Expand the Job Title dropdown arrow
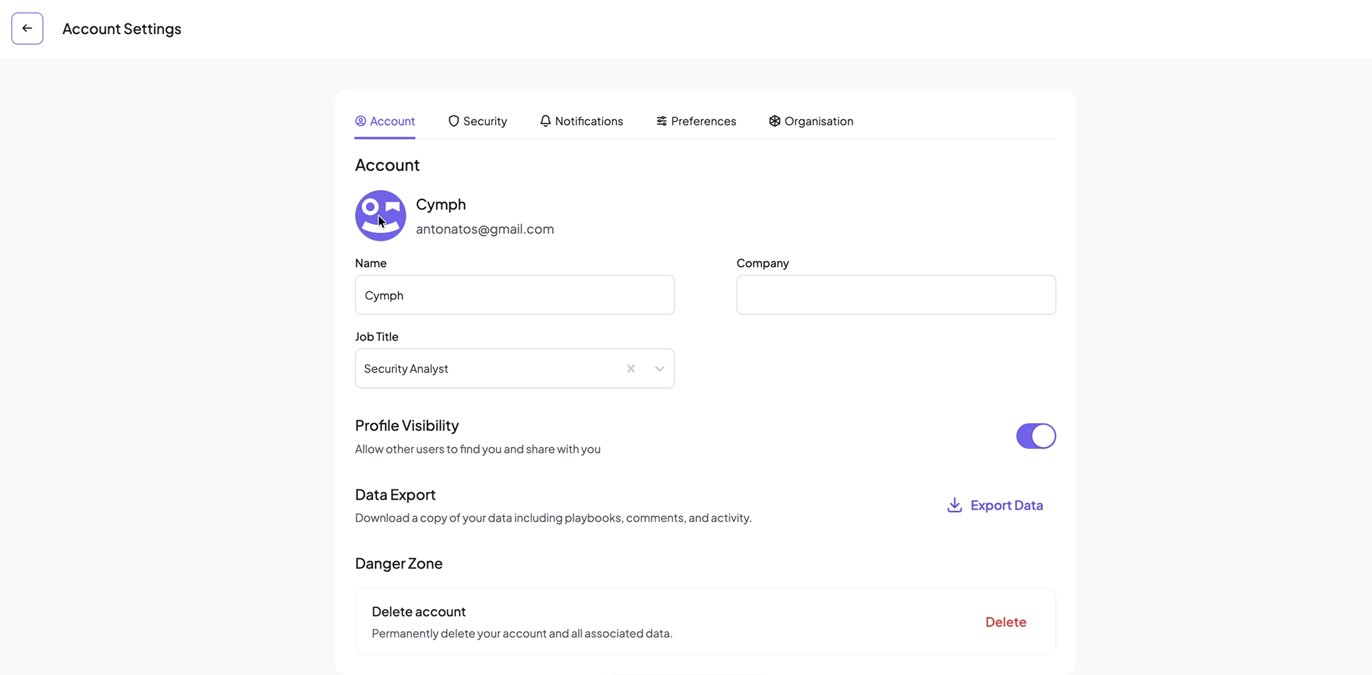Image resolution: width=1372 pixels, height=675 pixels. tap(660, 369)
